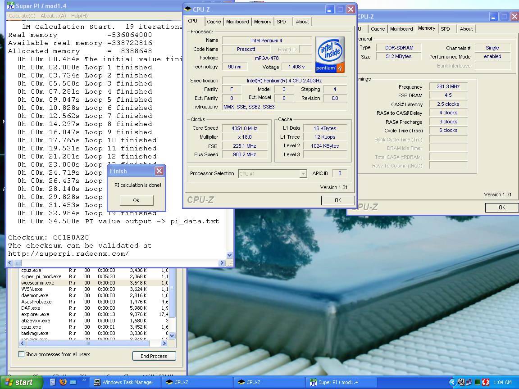Click the Multiplier x 18.0 field
The width and height of the screenshot is (519, 389).
click(245, 137)
